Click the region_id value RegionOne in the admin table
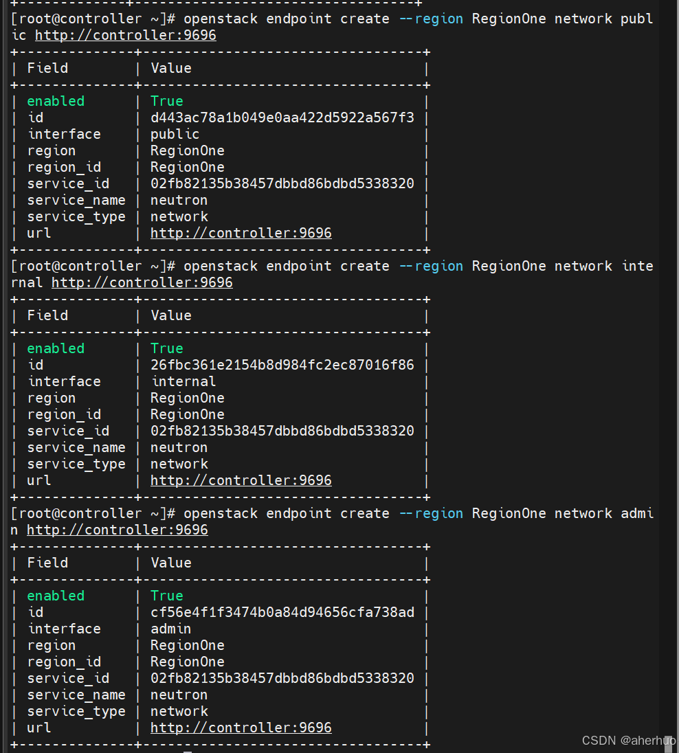Image resolution: width=679 pixels, height=753 pixels. [x=188, y=662]
